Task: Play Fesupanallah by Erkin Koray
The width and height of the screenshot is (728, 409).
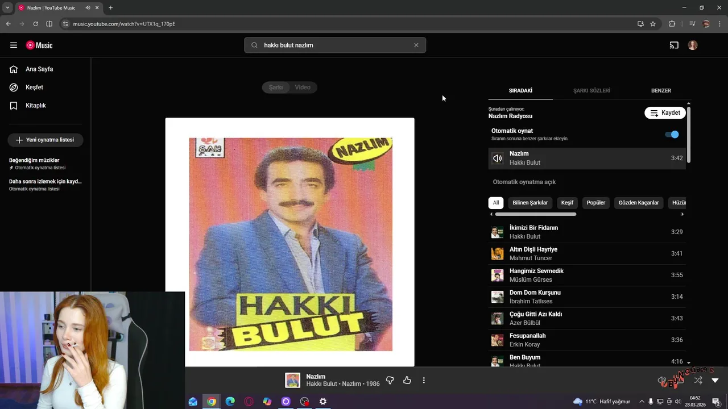Action: point(587,340)
